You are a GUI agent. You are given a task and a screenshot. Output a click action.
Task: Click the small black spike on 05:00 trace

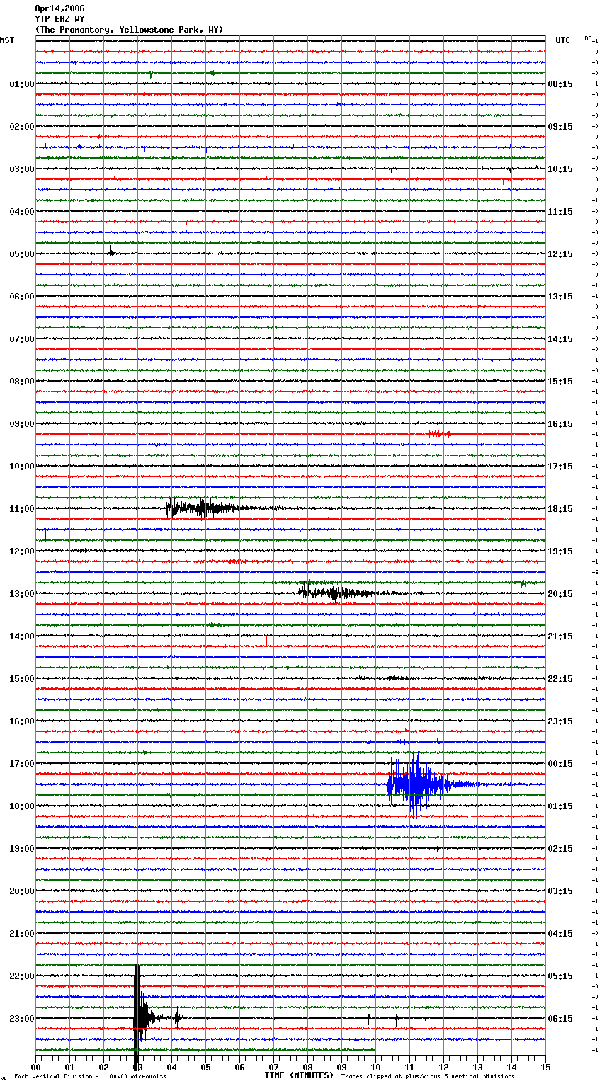pos(111,251)
